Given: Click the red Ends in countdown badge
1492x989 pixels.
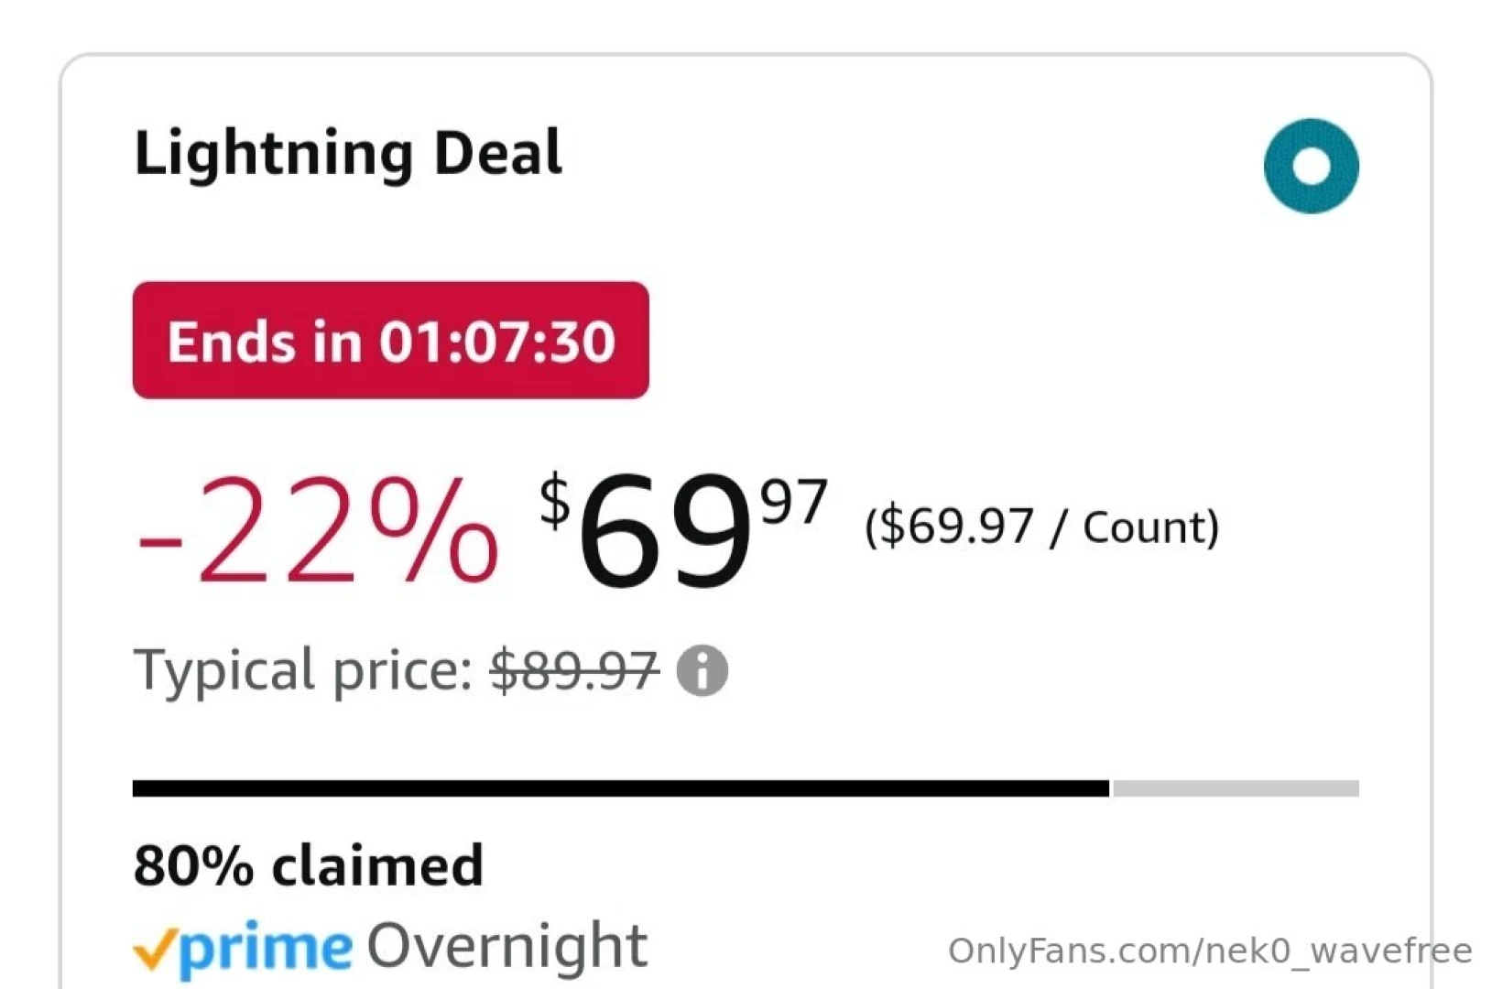Looking at the screenshot, I should (390, 340).
